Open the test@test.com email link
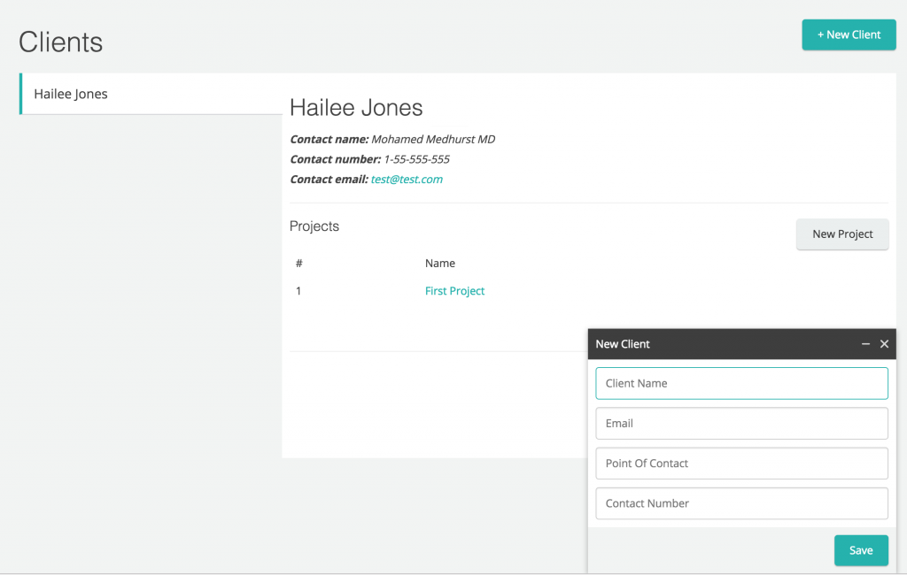The image size is (907, 575). pyautogui.click(x=407, y=179)
